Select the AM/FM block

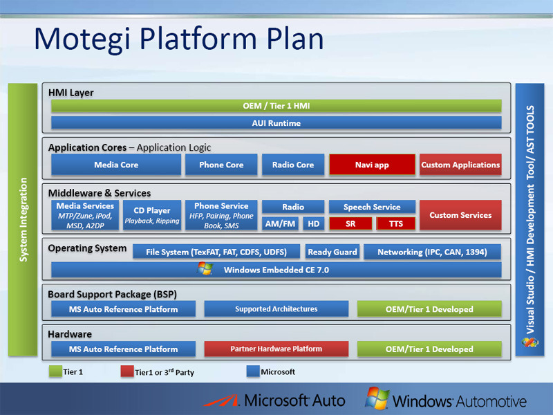coord(280,223)
